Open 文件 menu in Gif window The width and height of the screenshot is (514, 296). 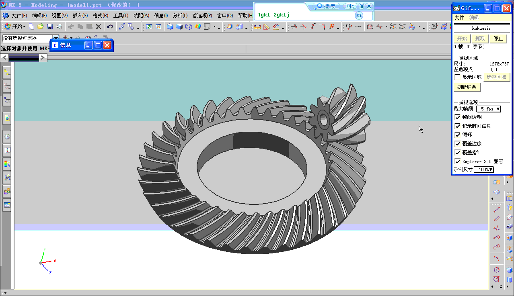tap(459, 18)
